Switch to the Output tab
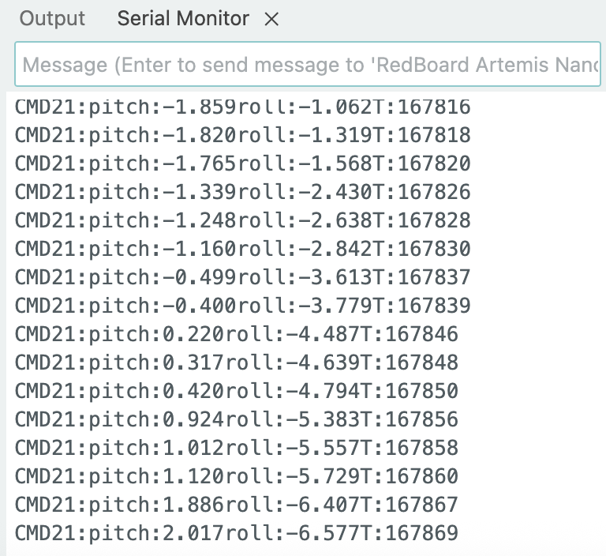 (x=52, y=19)
